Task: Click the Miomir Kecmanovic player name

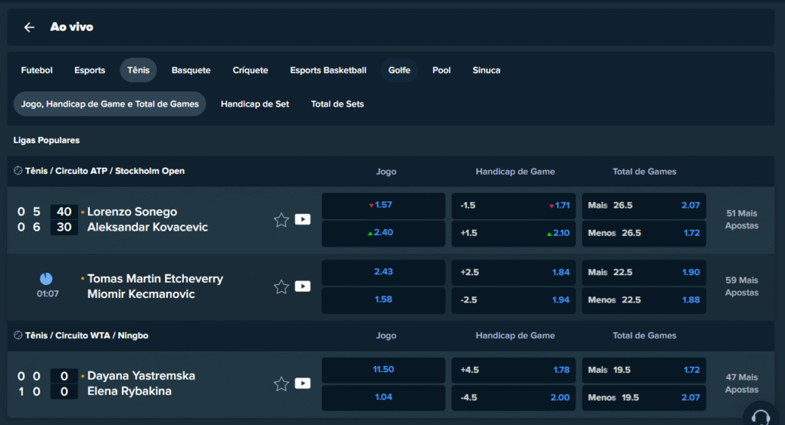Action: point(141,294)
